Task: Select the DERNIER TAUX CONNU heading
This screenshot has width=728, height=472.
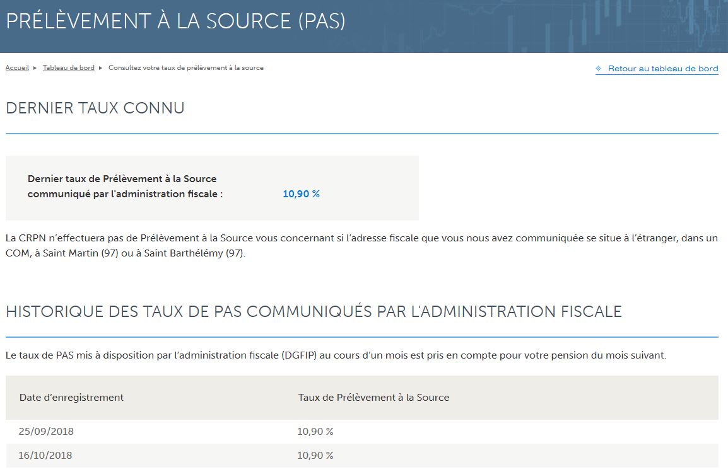Action: [x=95, y=108]
